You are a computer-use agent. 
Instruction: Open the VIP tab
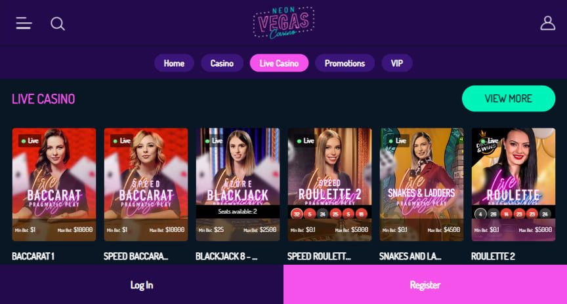[397, 63]
